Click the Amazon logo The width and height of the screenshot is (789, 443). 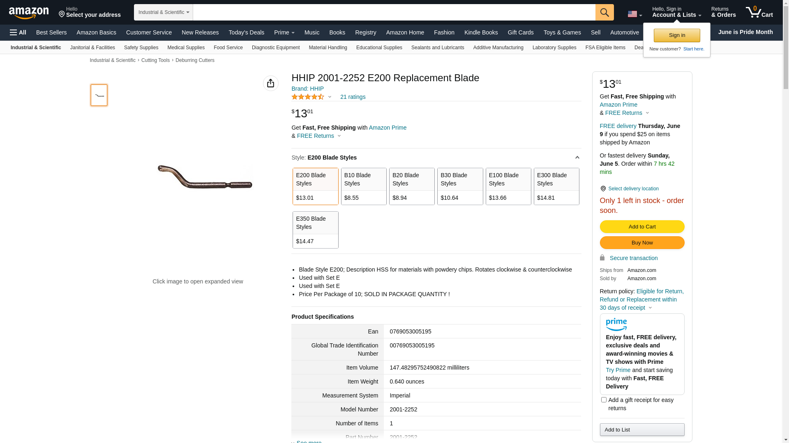tap(29, 13)
